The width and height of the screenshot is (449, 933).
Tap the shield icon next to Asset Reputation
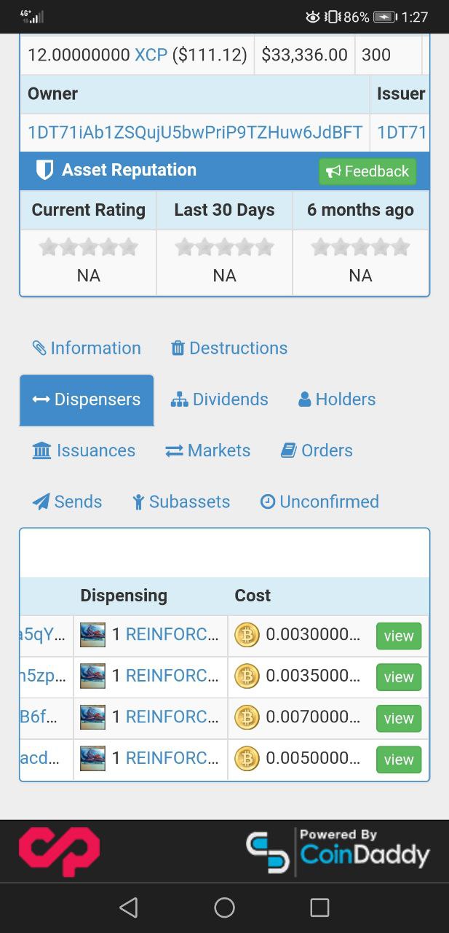tap(44, 171)
